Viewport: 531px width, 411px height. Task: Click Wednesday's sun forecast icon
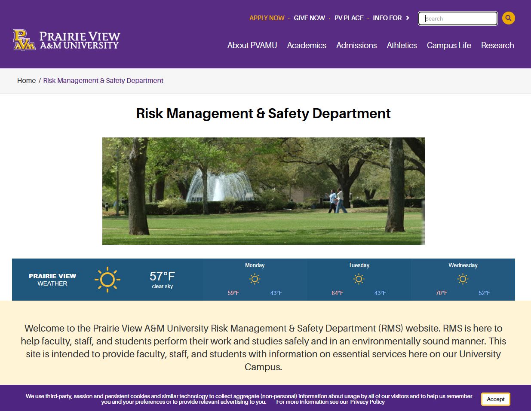pyautogui.click(x=463, y=279)
